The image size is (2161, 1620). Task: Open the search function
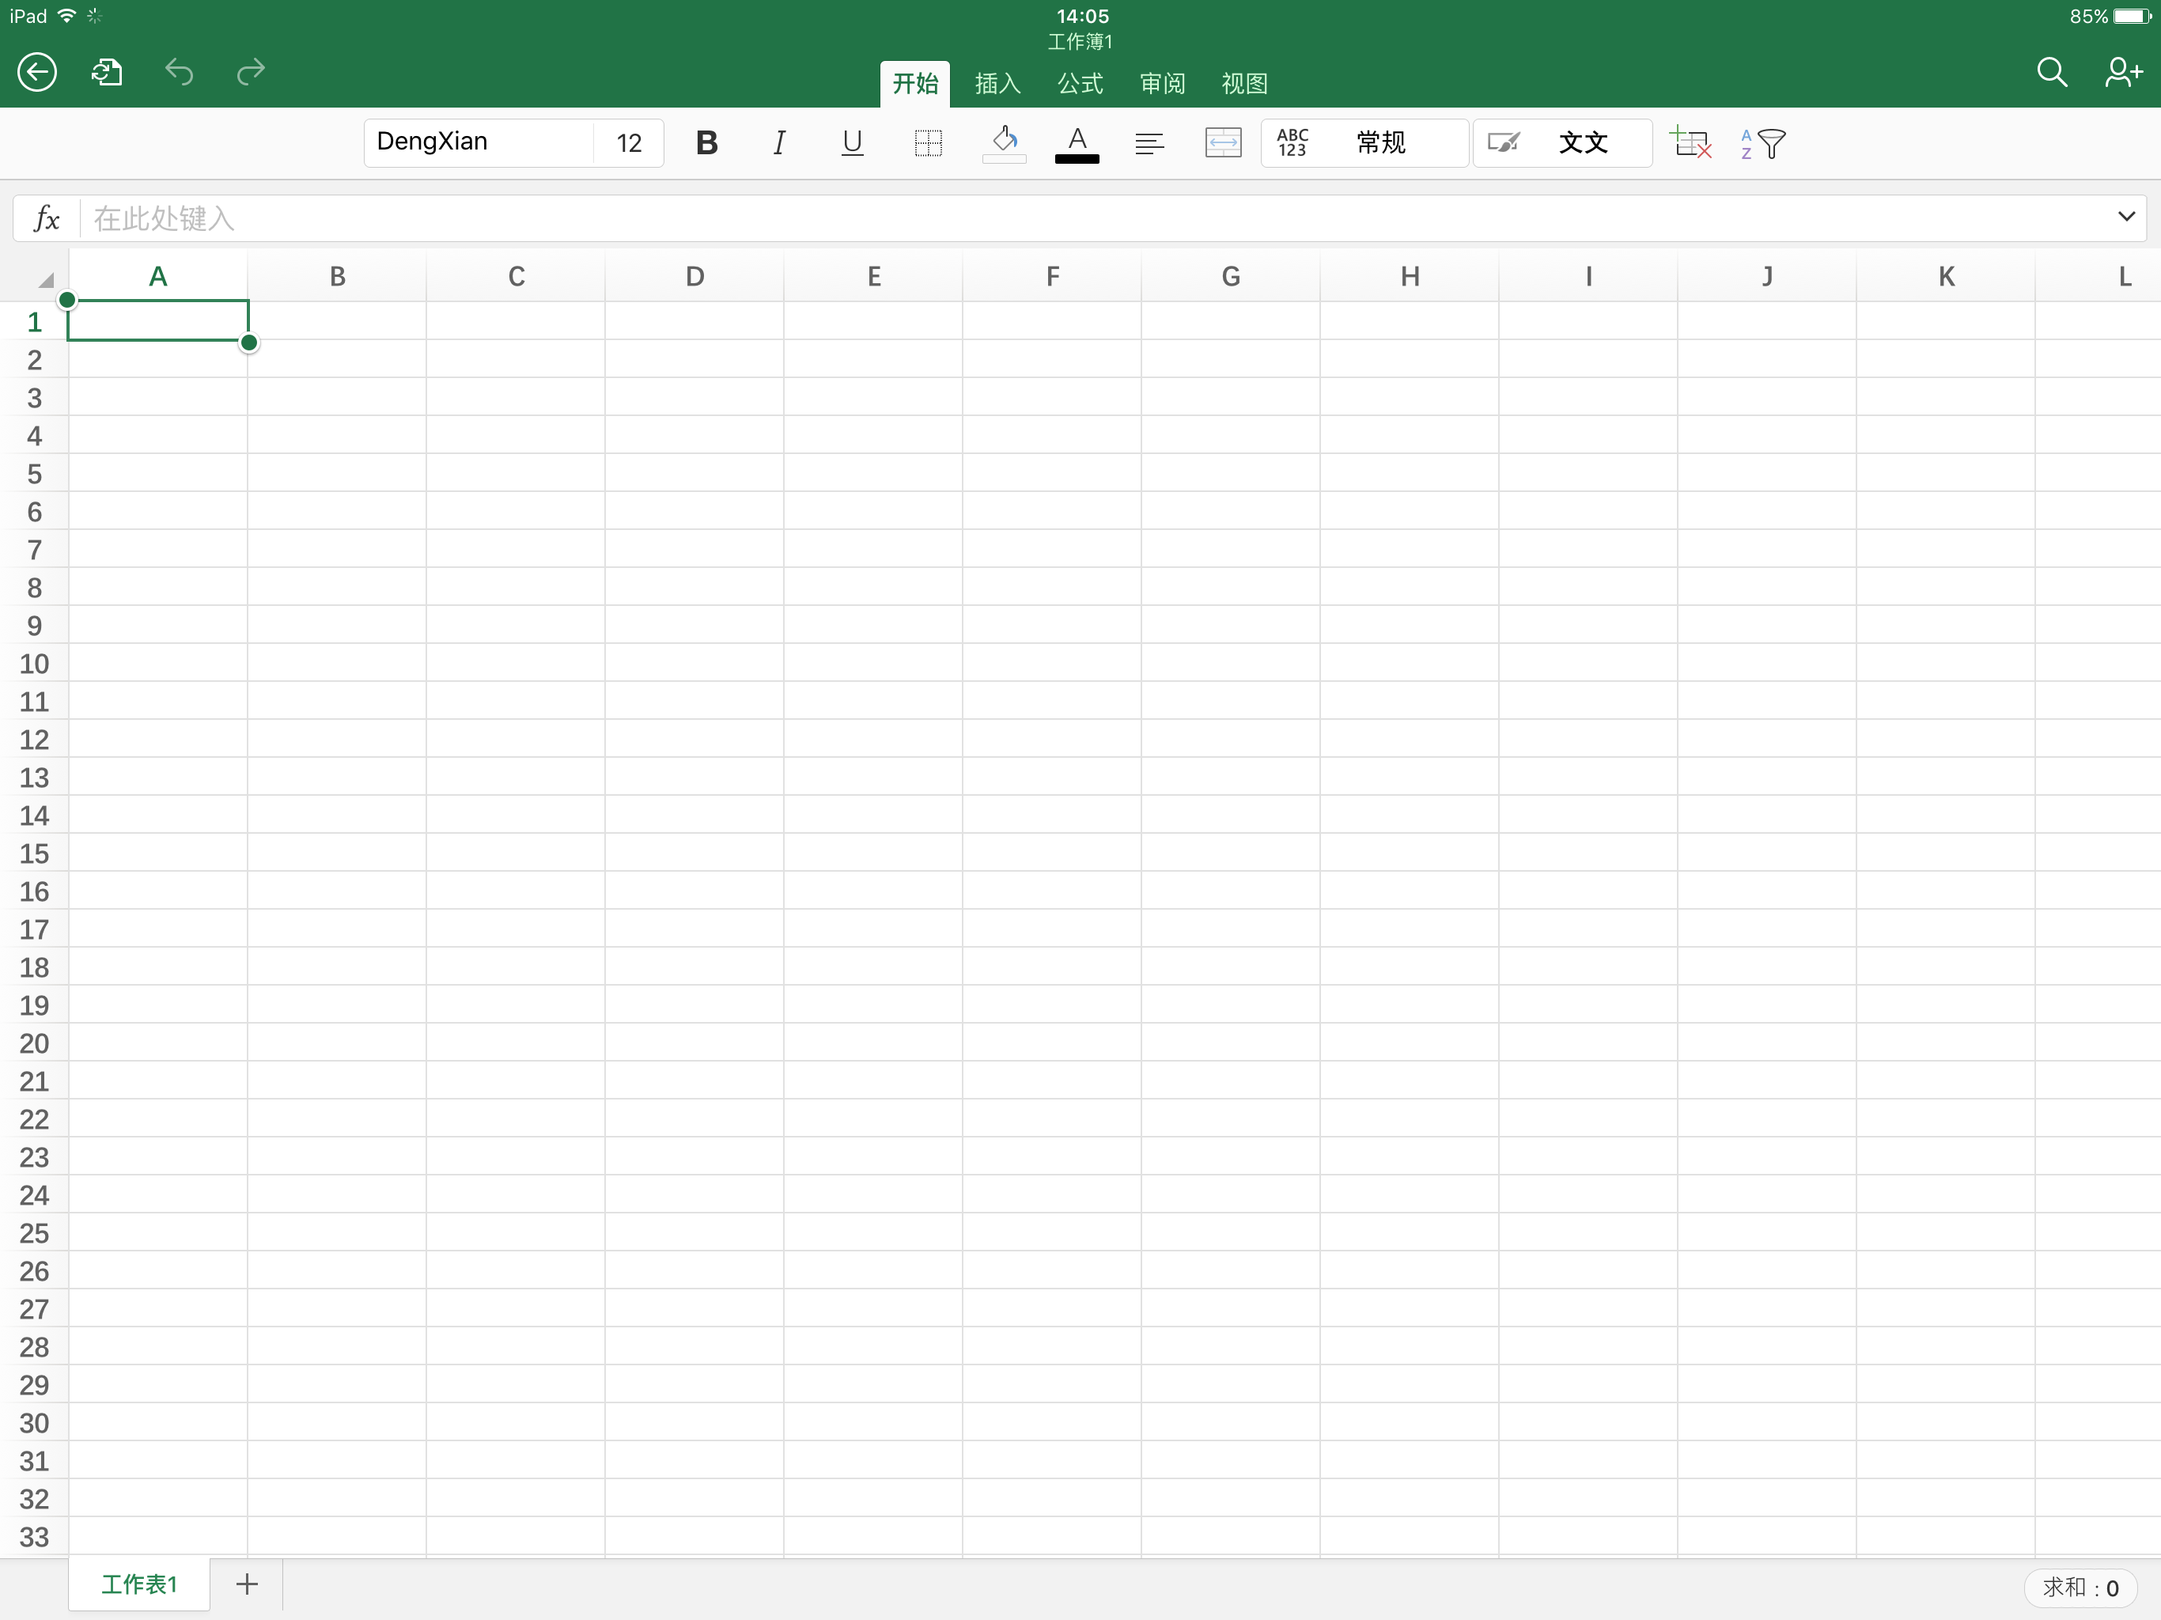click(x=2053, y=72)
